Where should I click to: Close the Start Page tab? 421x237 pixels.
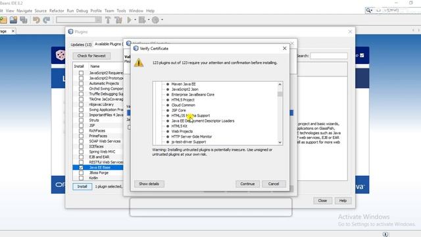point(13,31)
